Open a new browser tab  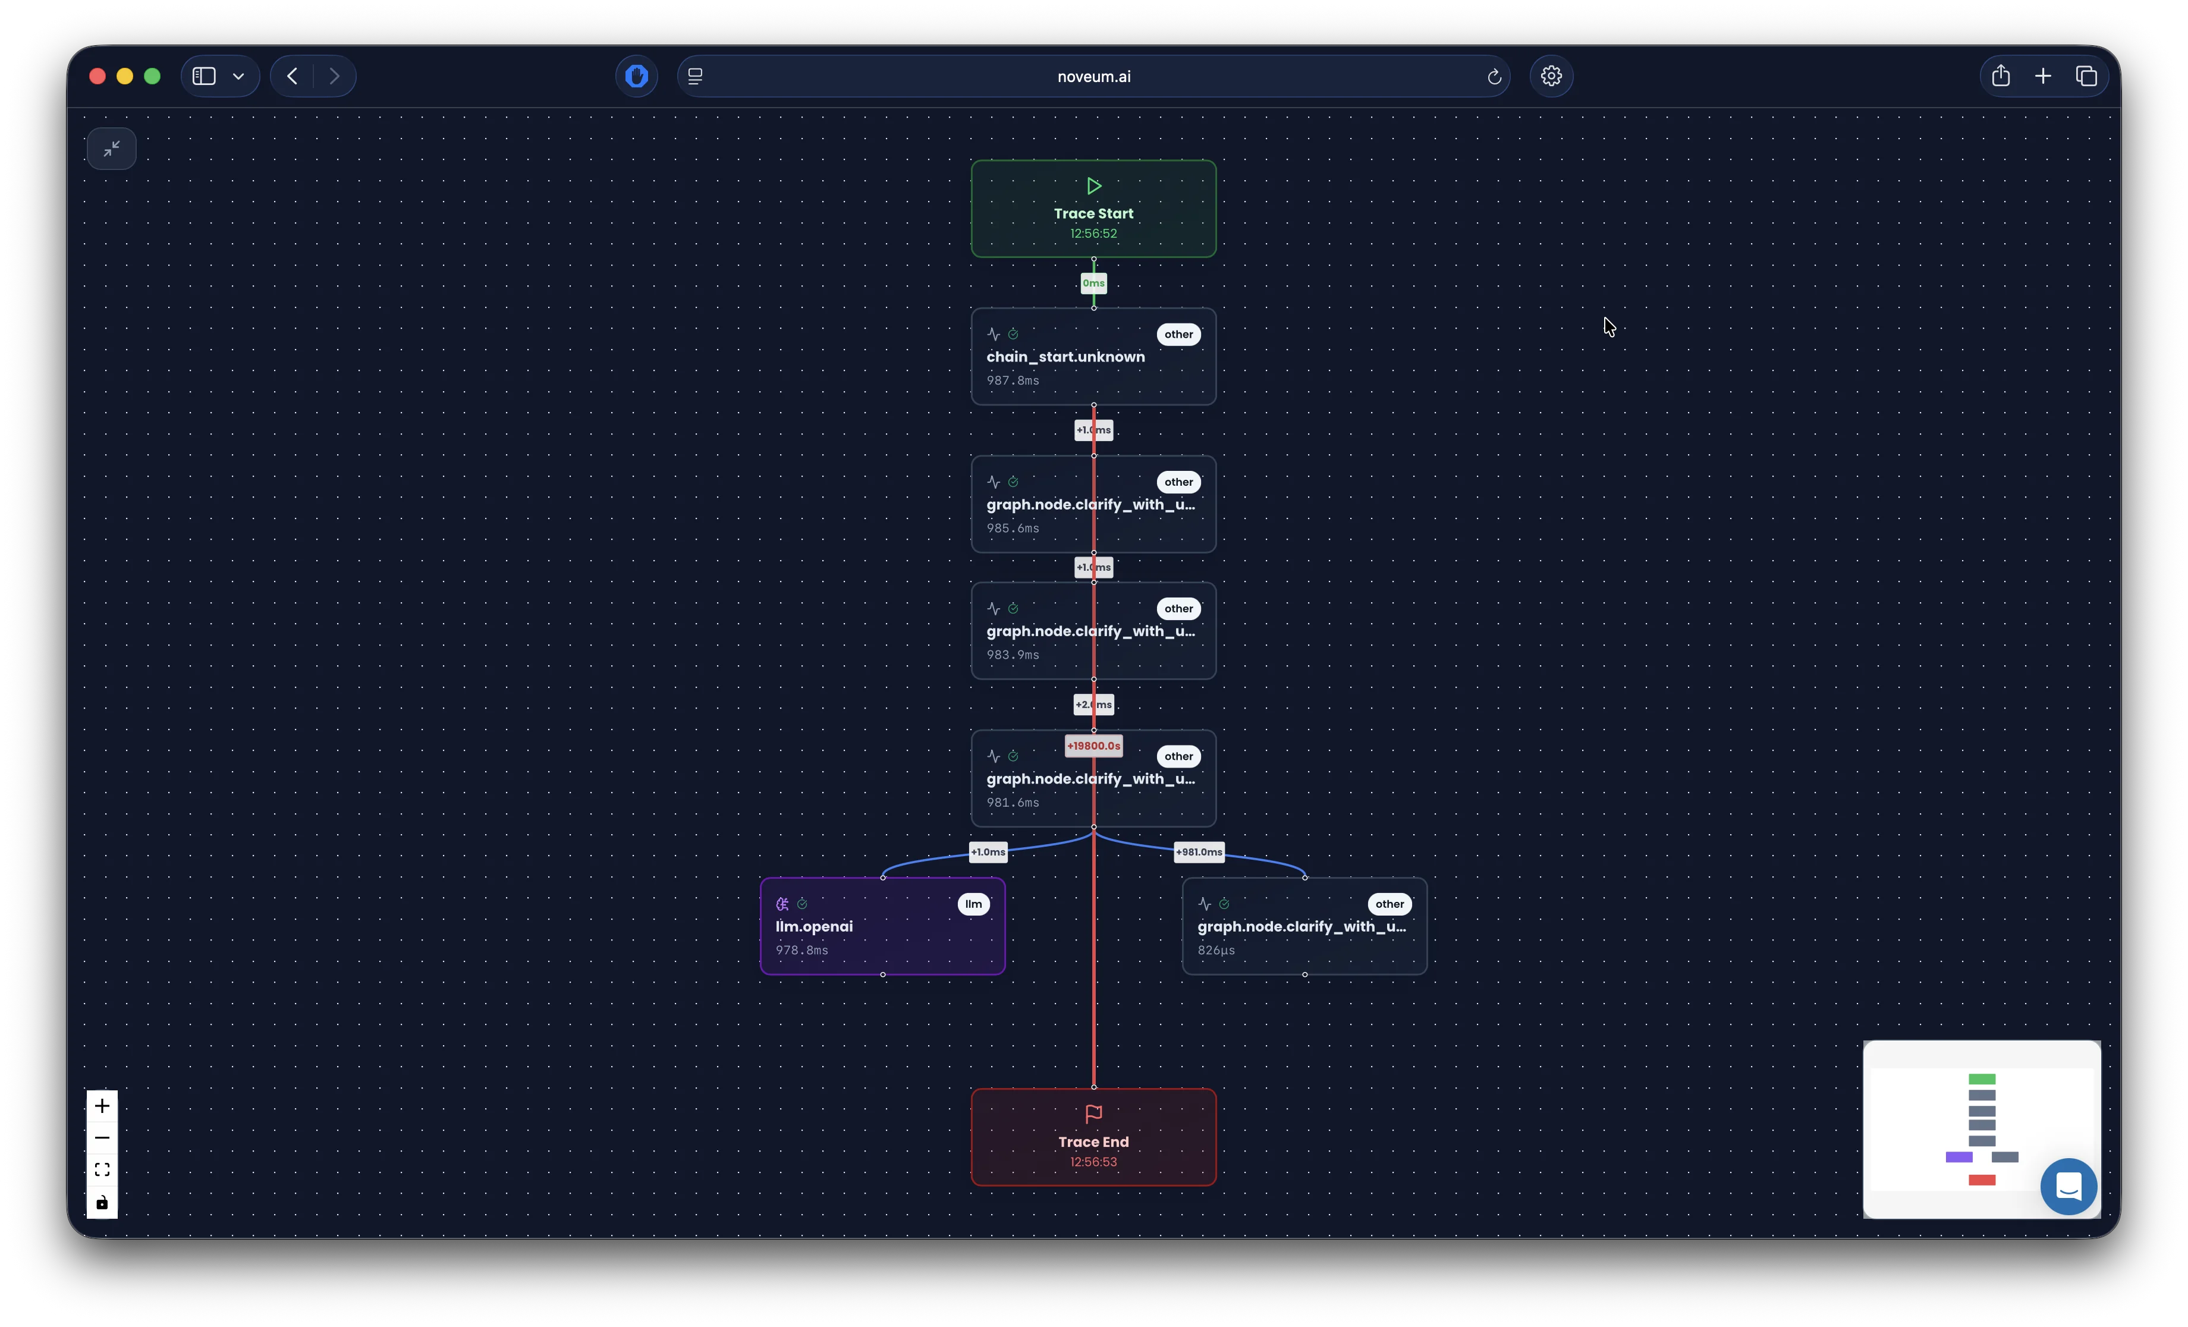(2042, 76)
